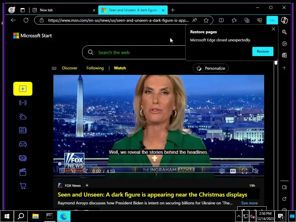Viewport: 296px width, 222px height.
Task: Open Collections panel
Action: [x=247, y=20]
